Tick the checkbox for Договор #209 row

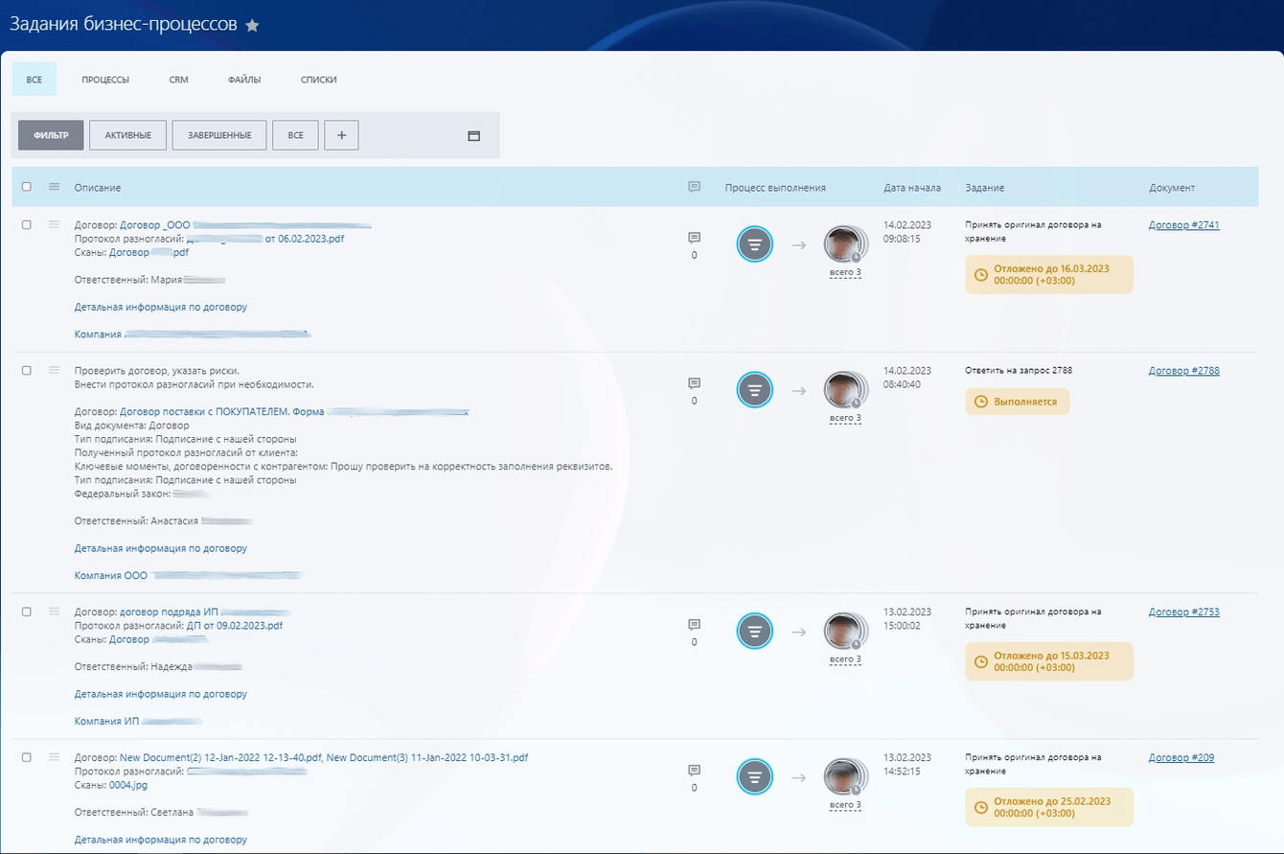[27, 757]
